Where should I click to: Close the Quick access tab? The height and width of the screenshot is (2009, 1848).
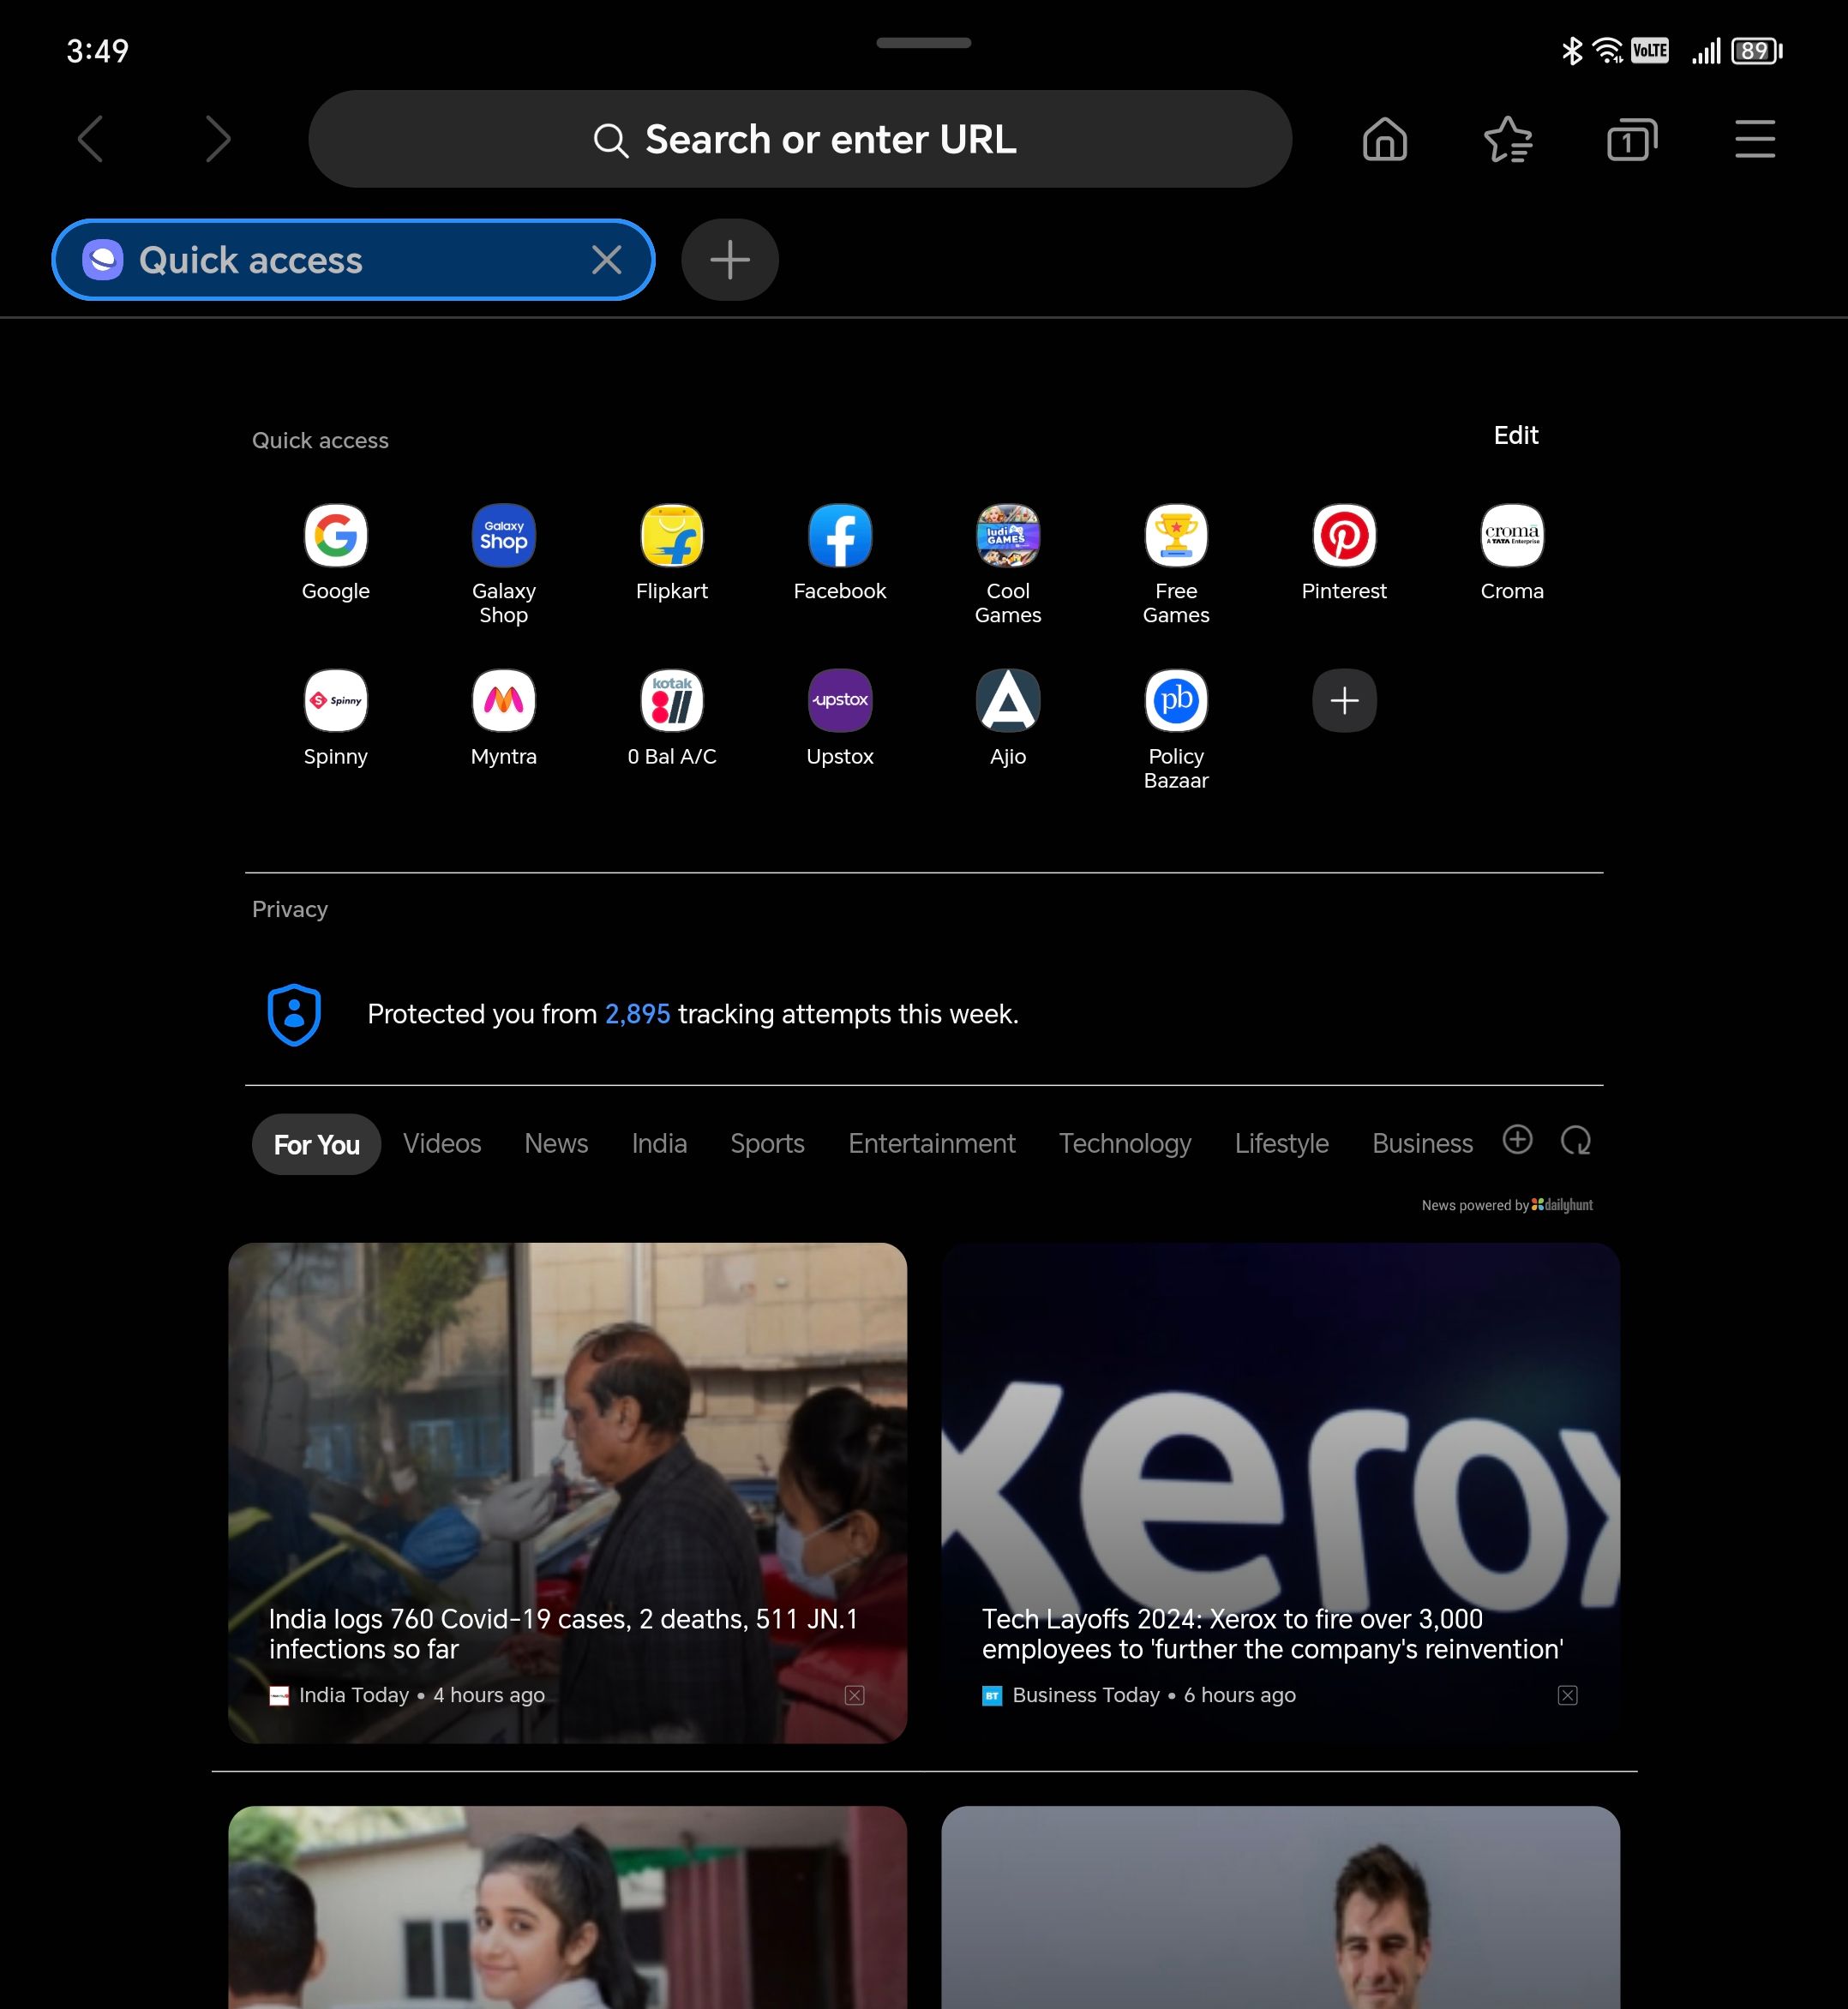(607, 259)
